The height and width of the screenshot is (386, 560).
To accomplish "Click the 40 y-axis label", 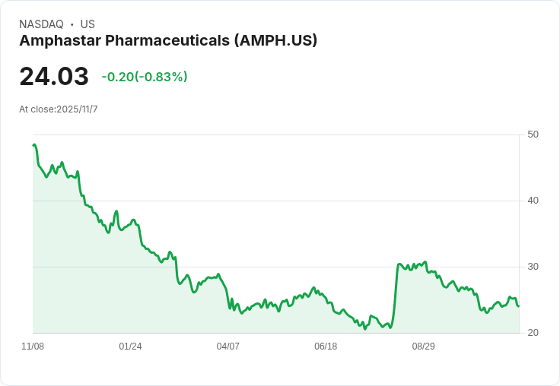I will point(533,201).
